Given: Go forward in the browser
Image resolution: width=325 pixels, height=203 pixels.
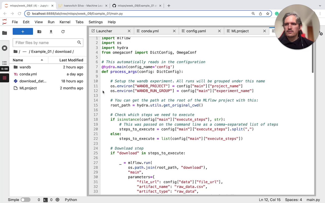Looking at the screenshot, I should pyautogui.click(x=12, y=13).
